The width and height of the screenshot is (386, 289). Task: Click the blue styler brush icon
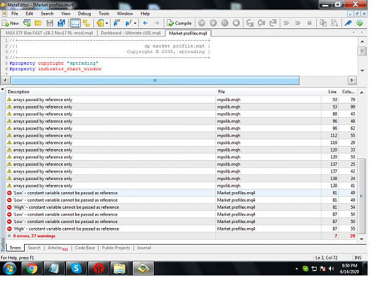[x=348, y=23]
